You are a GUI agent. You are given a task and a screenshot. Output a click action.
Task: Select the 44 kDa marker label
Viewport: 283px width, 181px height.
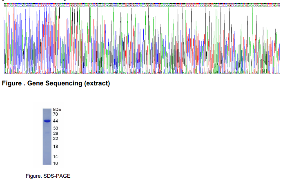56,121
